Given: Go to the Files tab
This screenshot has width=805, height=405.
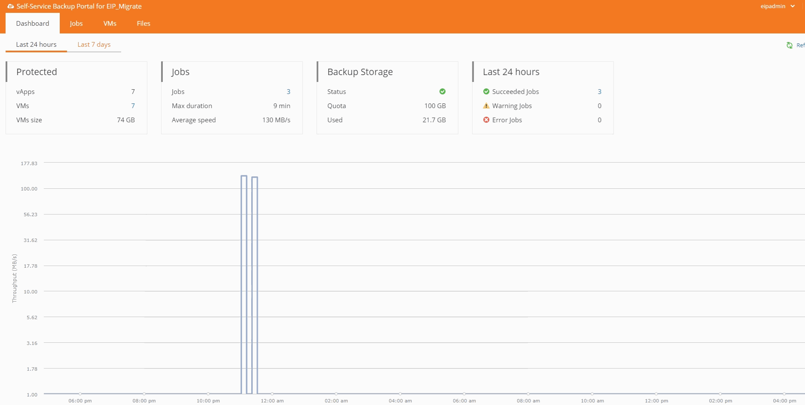Looking at the screenshot, I should coord(143,24).
